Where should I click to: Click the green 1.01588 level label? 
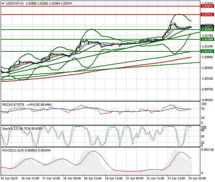[207, 39]
